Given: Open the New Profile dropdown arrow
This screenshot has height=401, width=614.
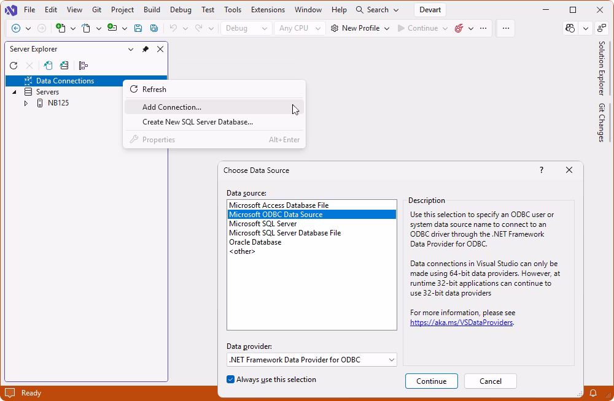Looking at the screenshot, I should pyautogui.click(x=386, y=28).
